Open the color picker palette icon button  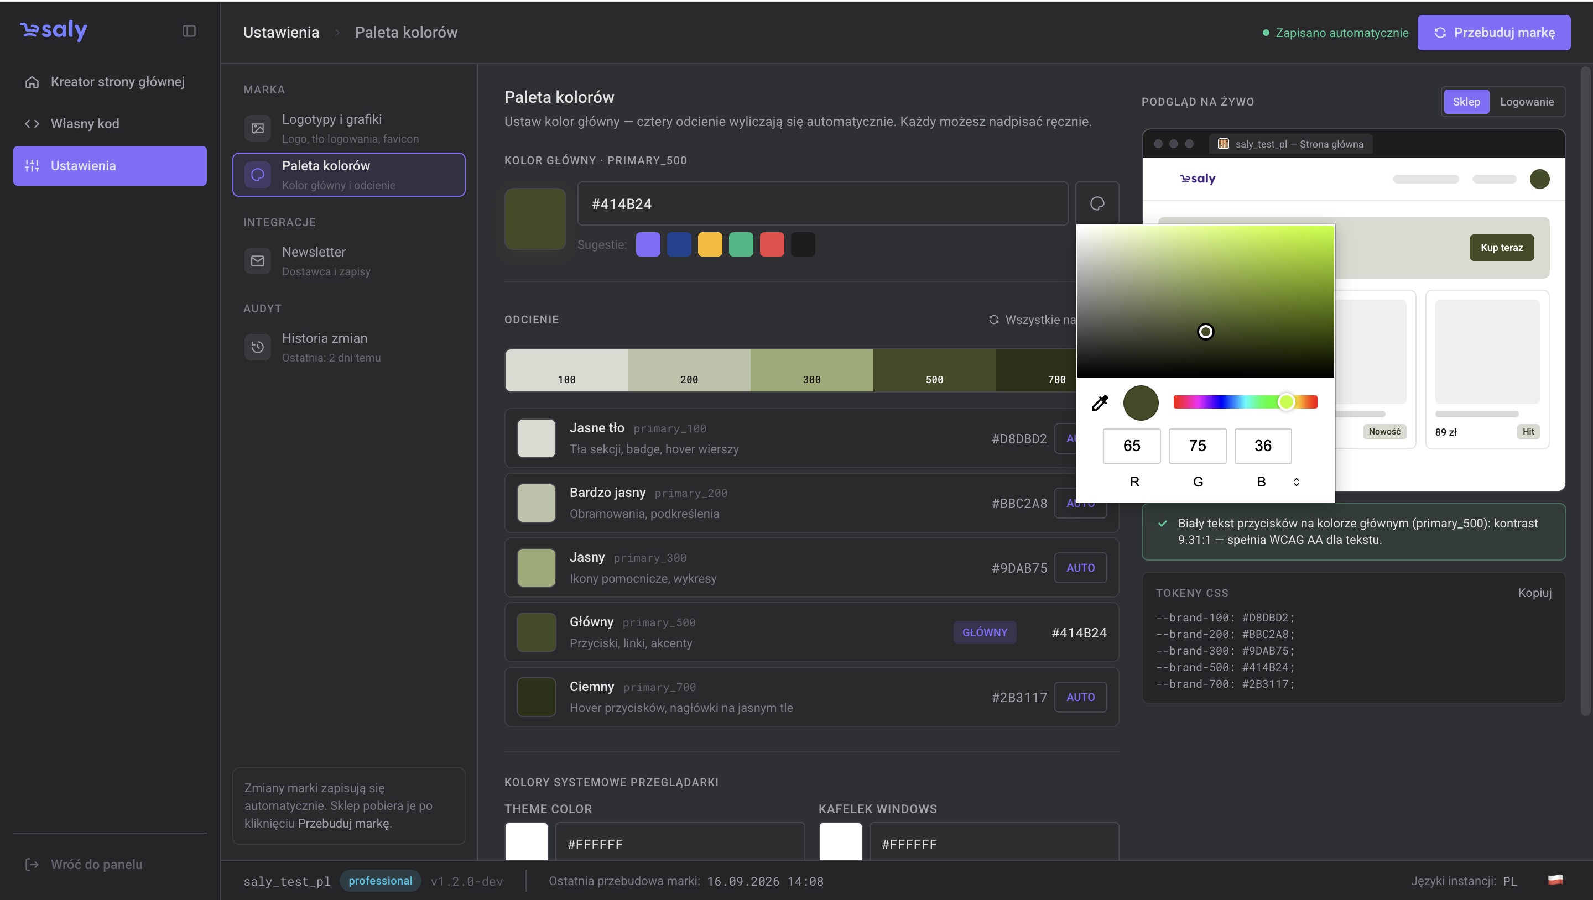(1097, 203)
